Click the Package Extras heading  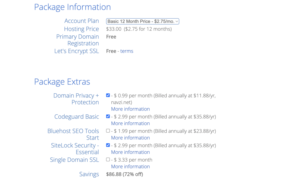pos(62,82)
